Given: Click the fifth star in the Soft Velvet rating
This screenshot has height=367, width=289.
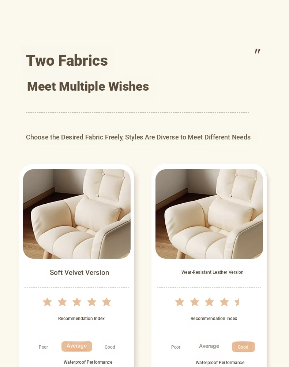Looking at the screenshot, I should 106,302.
